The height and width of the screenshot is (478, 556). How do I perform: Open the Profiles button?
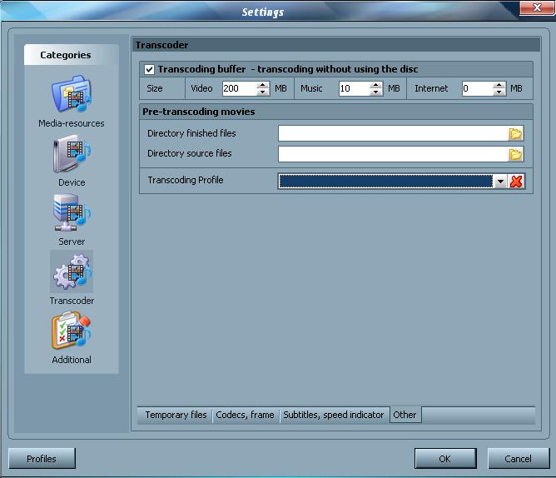tap(42, 459)
